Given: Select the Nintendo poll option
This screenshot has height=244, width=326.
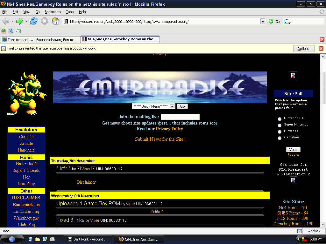Looking at the screenshot, I should (x=280, y=132).
